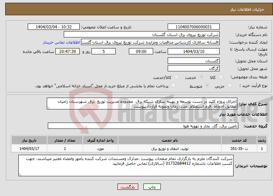
Task: Click the resize grip of buyer notes textarea
Action: coord(20,174)
